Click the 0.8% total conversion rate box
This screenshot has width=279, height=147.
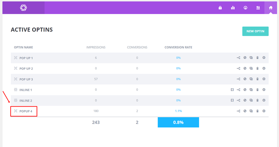pos(178,122)
